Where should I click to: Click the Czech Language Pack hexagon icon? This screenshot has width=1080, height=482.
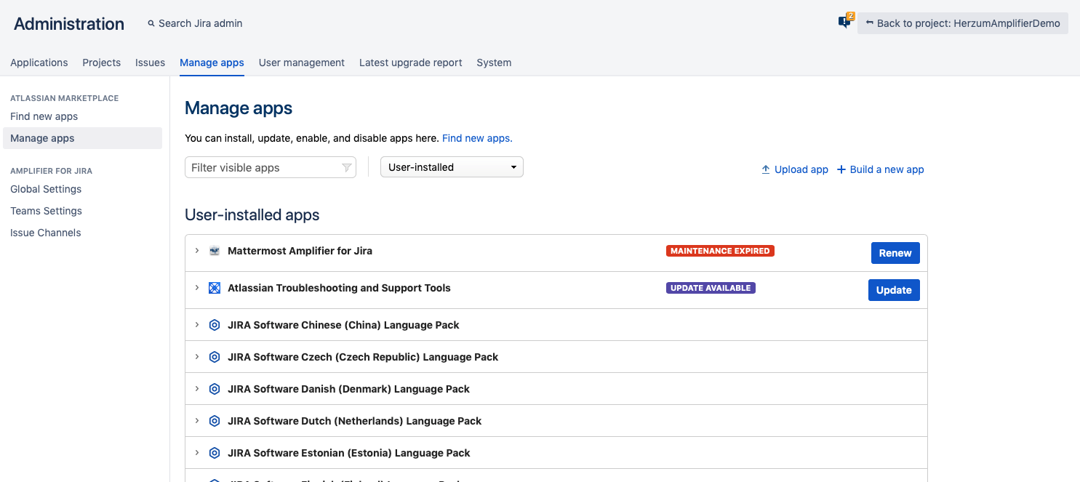(215, 357)
